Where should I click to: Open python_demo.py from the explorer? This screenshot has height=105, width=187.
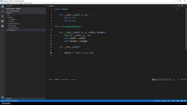(14, 28)
